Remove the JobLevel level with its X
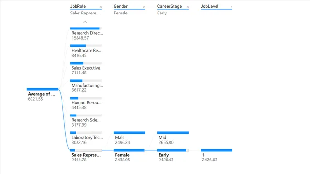This screenshot has height=174, width=310. tap(232, 7)
